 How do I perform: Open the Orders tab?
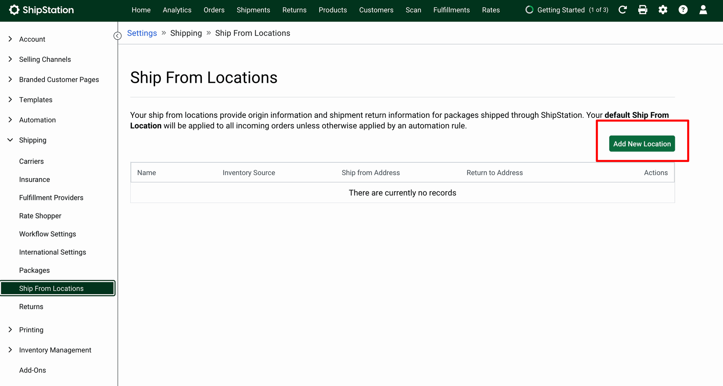[214, 10]
